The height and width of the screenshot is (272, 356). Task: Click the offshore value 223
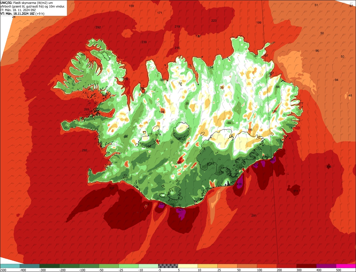[214, 21]
